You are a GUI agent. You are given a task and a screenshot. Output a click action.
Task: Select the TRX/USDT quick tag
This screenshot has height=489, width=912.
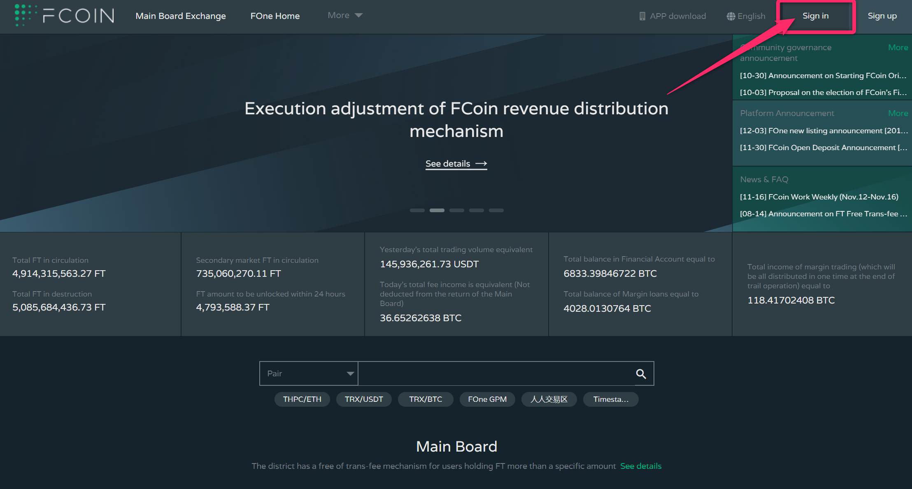364,399
